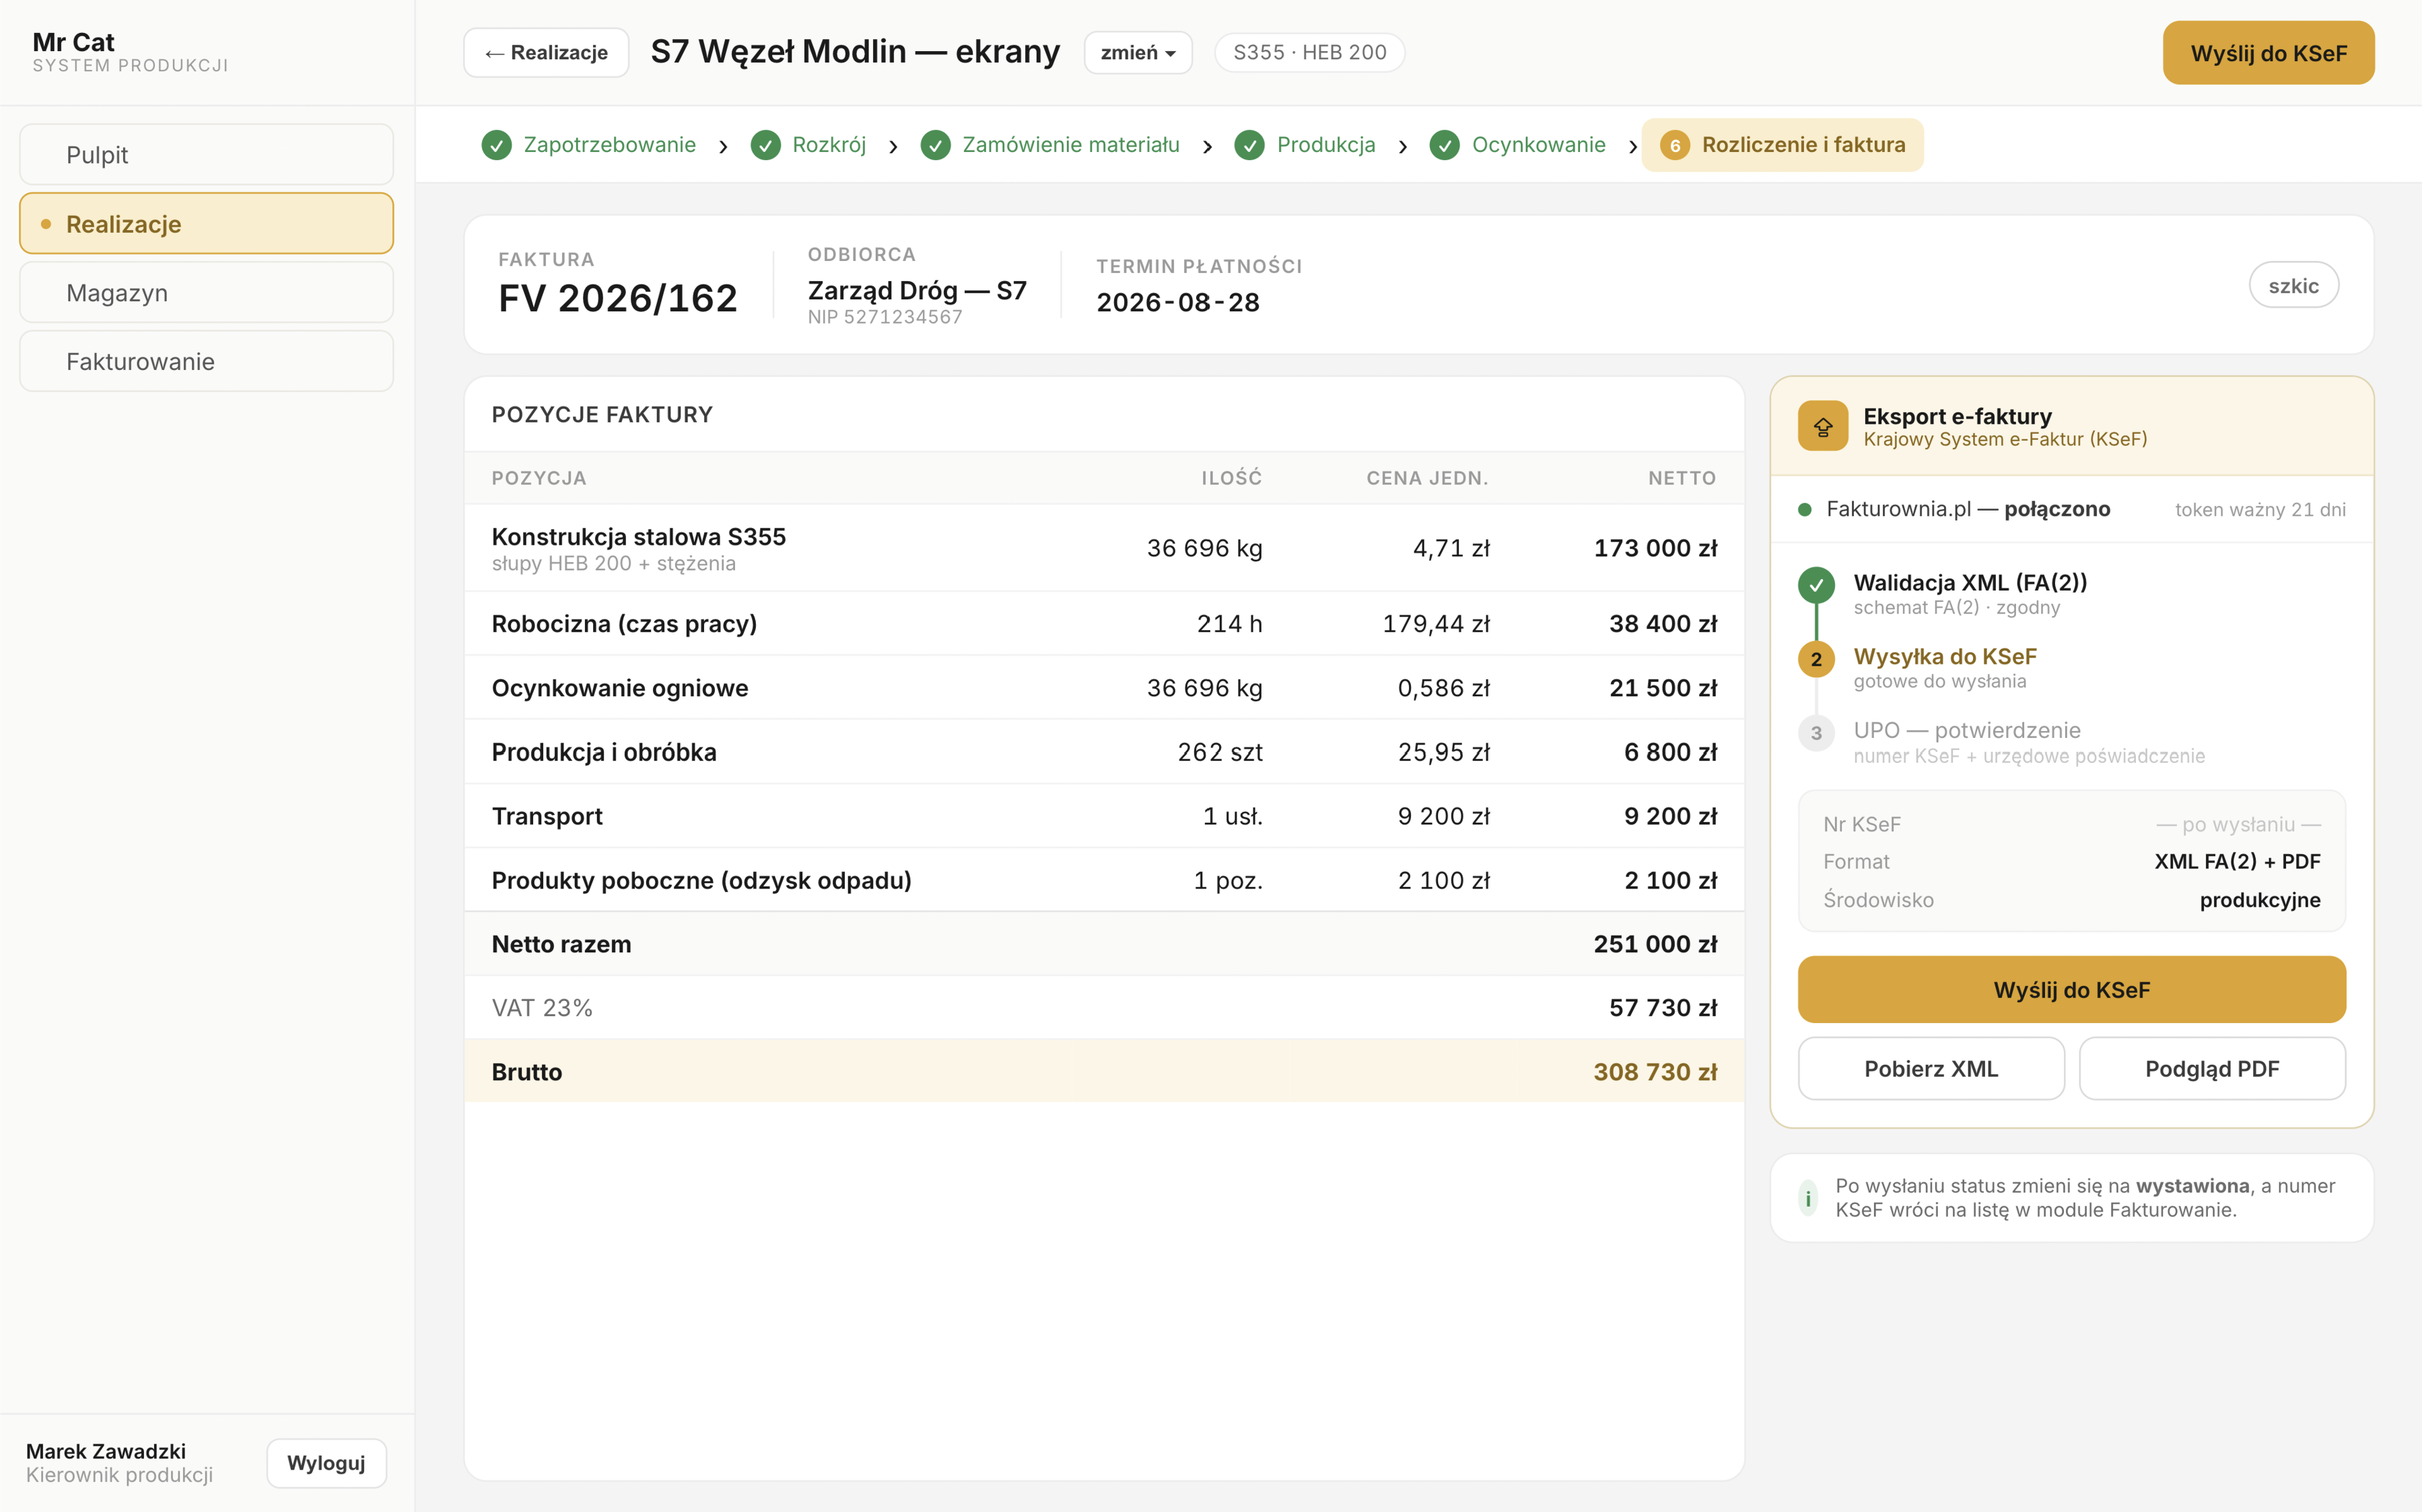
Task: Select Produkty poboczne (odzysk odpadu) row
Action: click(1105, 880)
